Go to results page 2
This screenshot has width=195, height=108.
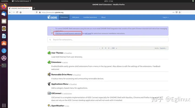(102, 48)
